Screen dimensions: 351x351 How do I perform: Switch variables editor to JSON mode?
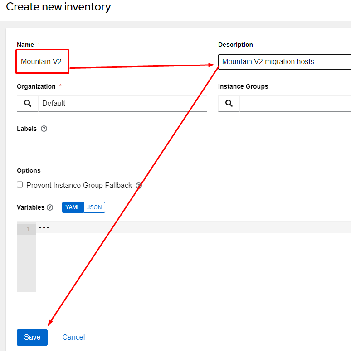[x=94, y=207]
